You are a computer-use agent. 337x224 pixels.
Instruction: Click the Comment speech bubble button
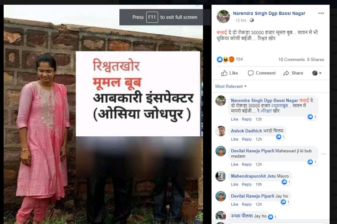262,73
